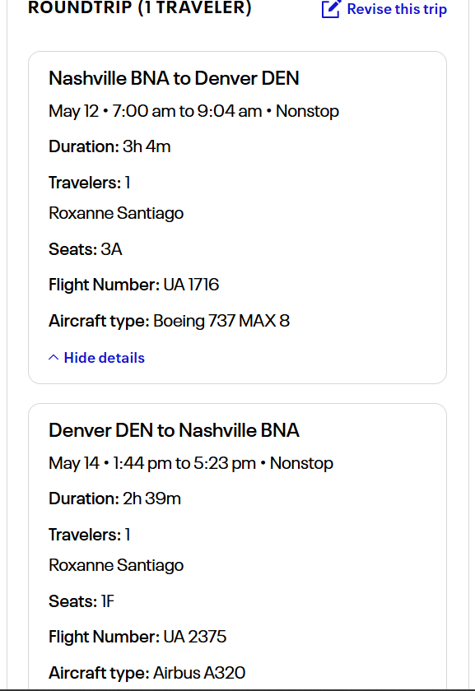This screenshot has height=691, width=475.
Task: Click the May 14 departure time line
Action: [x=191, y=463]
